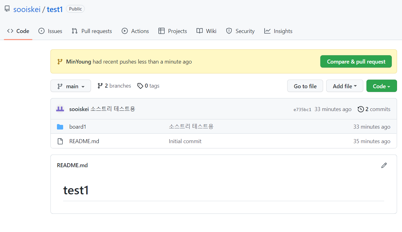Click the Code tab's angle brackets icon
Viewport: 402px width, 232px height.
[x=10, y=31]
